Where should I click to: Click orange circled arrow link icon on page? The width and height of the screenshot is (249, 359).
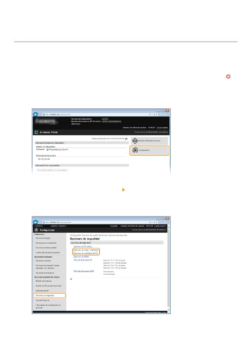pyautogui.click(x=228, y=77)
